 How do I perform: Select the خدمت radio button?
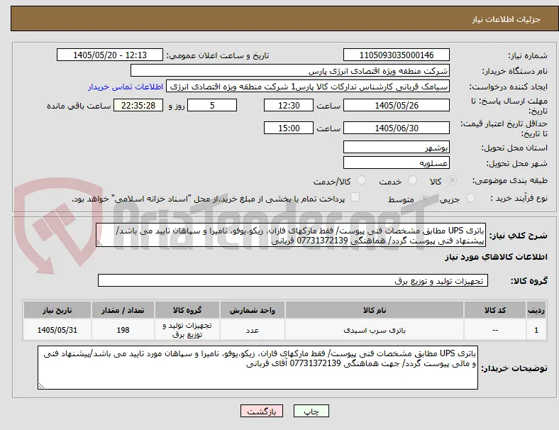(412, 180)
